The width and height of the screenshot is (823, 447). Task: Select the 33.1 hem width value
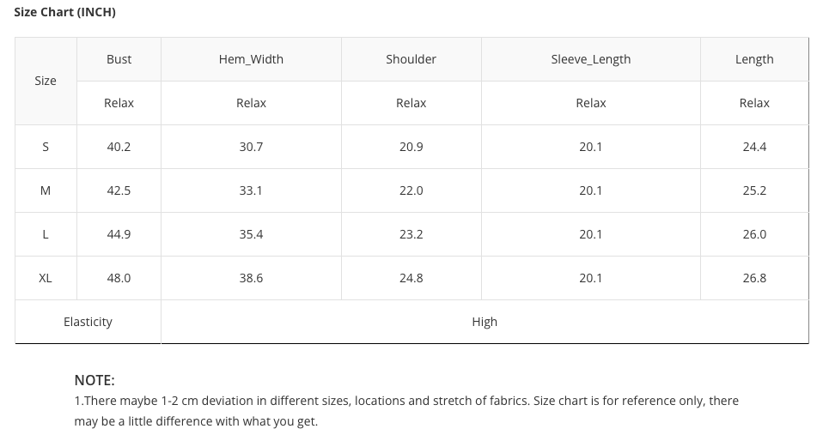(251, 190)
